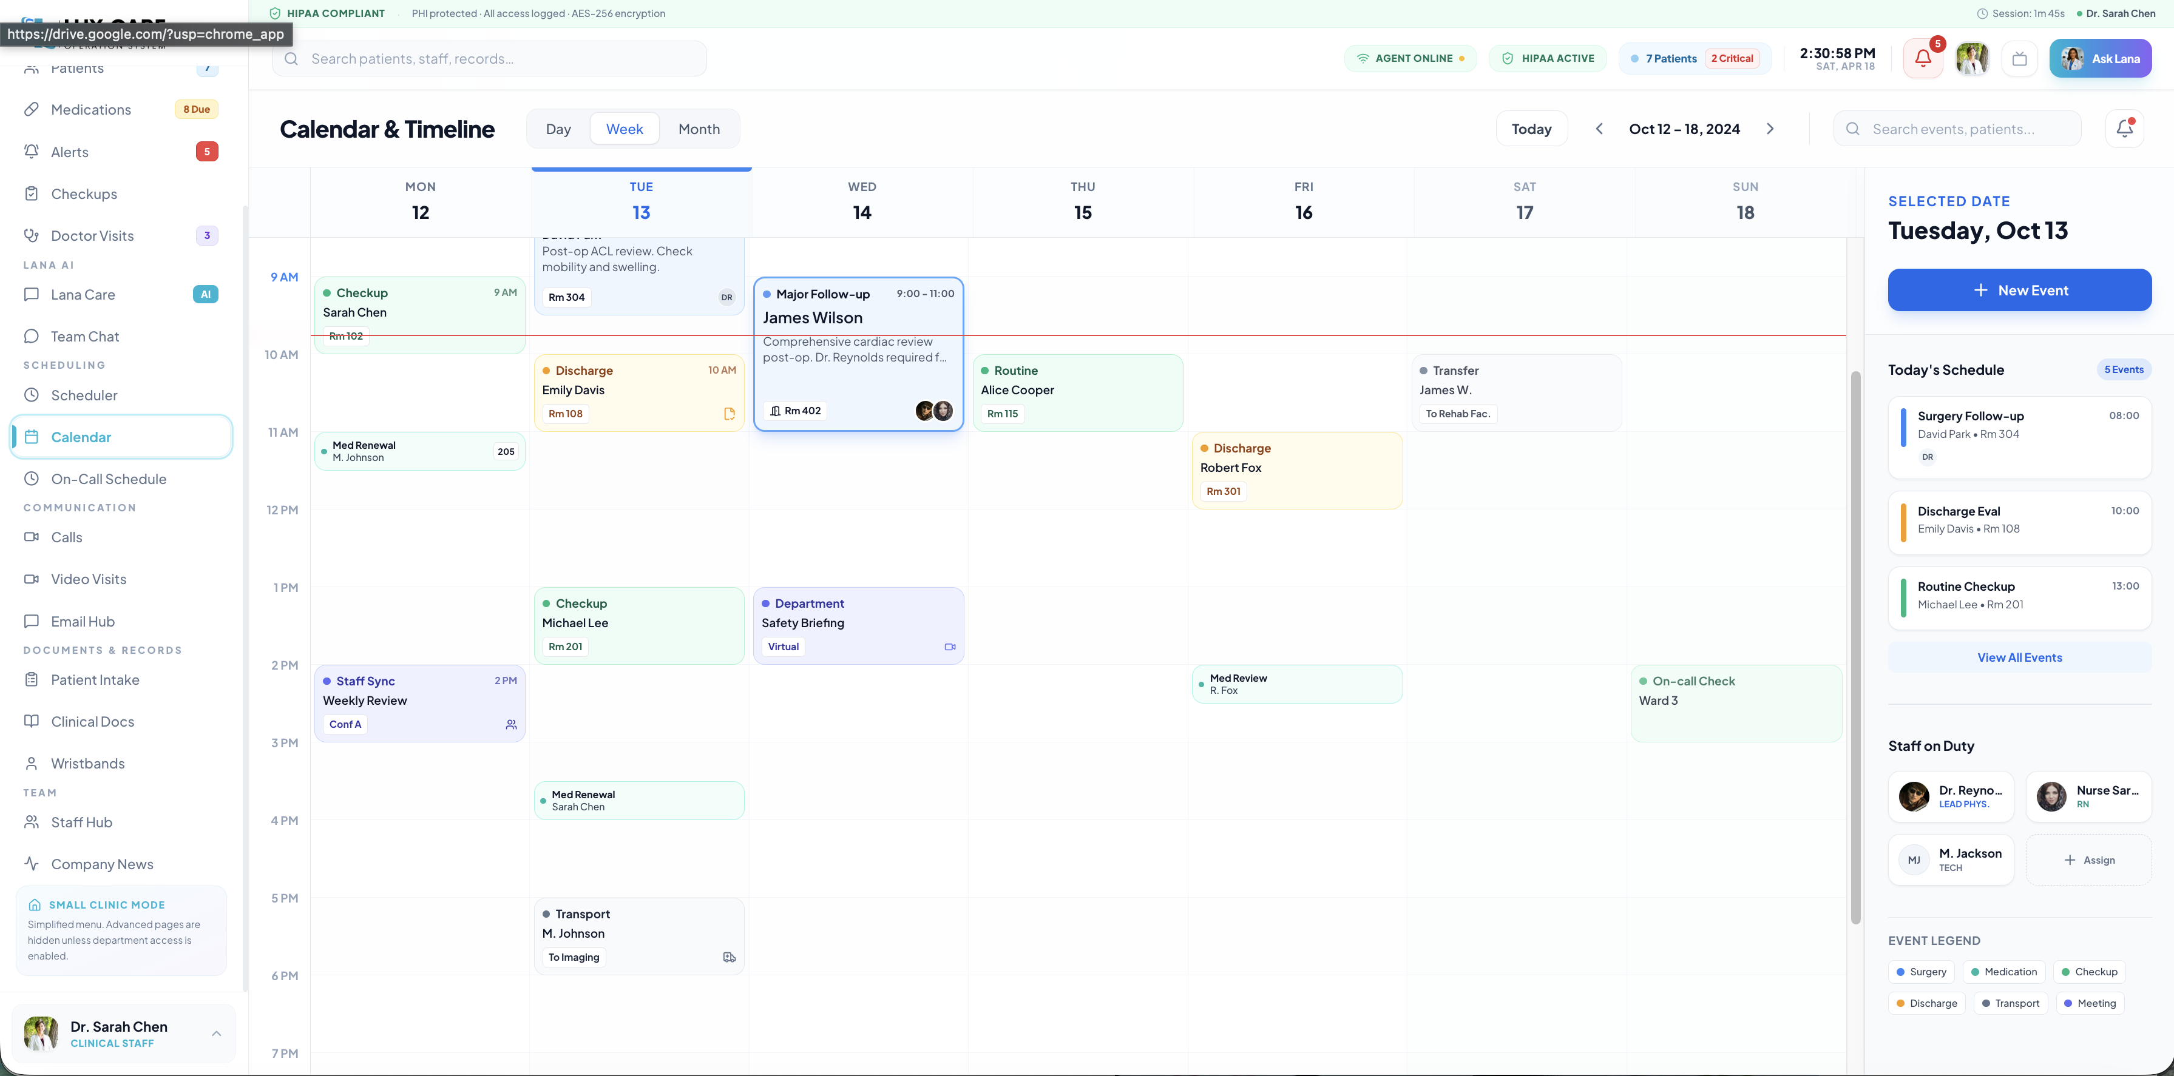Open Med Renewal Sarah Chen event
Screen dimensions: 2174x1076
[x=639, y=800]
